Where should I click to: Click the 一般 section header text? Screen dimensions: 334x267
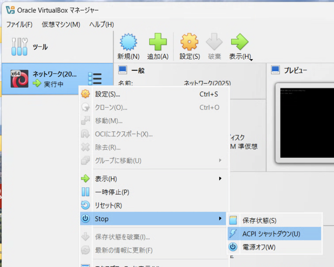(x=138, y=71)
